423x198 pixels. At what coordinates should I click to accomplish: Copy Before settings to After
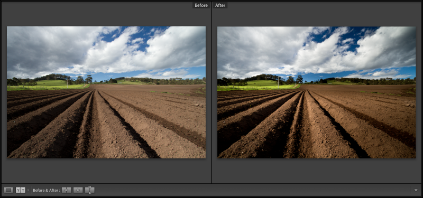point(67,190)
